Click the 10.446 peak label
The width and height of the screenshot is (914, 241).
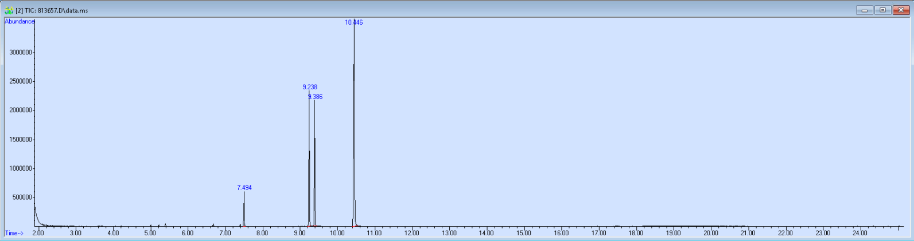click(353, 23)
